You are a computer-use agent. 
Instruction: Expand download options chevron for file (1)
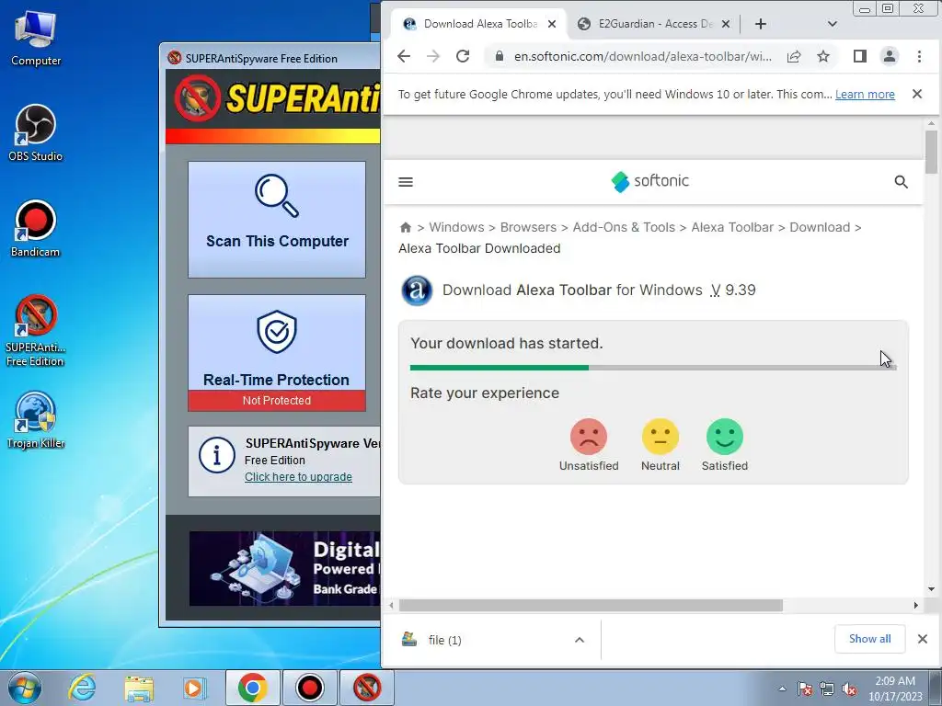pyautogui.click(x=580, y=640)
